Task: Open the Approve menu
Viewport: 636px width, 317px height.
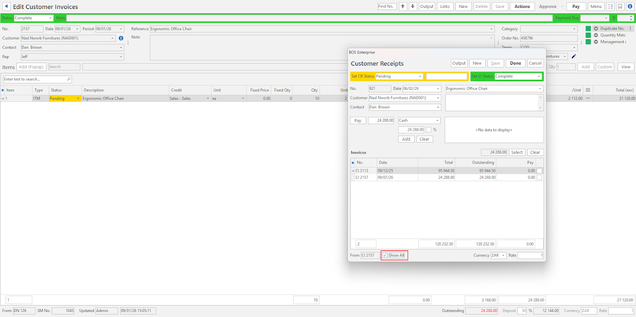Action: 548,6
